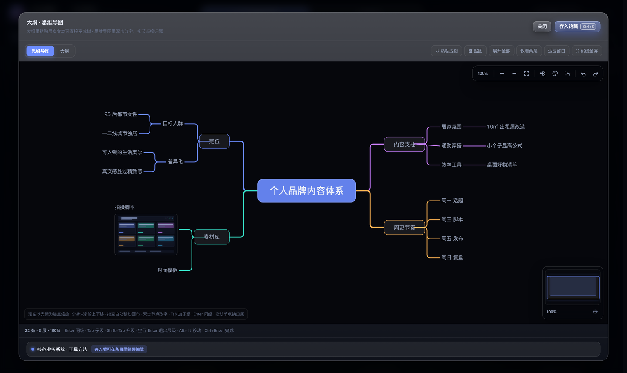The height and width of the screenshot is (373, 627).
Task: Click the minimap locate crosshair icon
Action: coord(595,312)
